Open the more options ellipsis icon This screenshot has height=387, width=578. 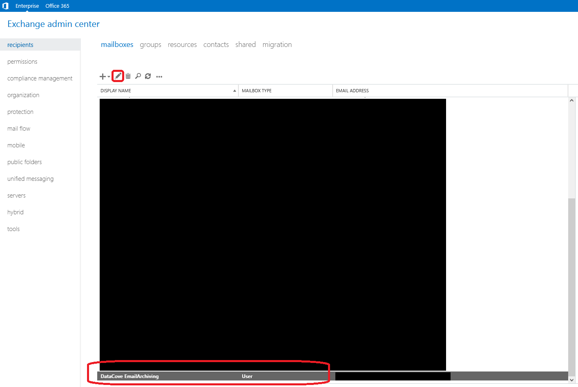159,76
